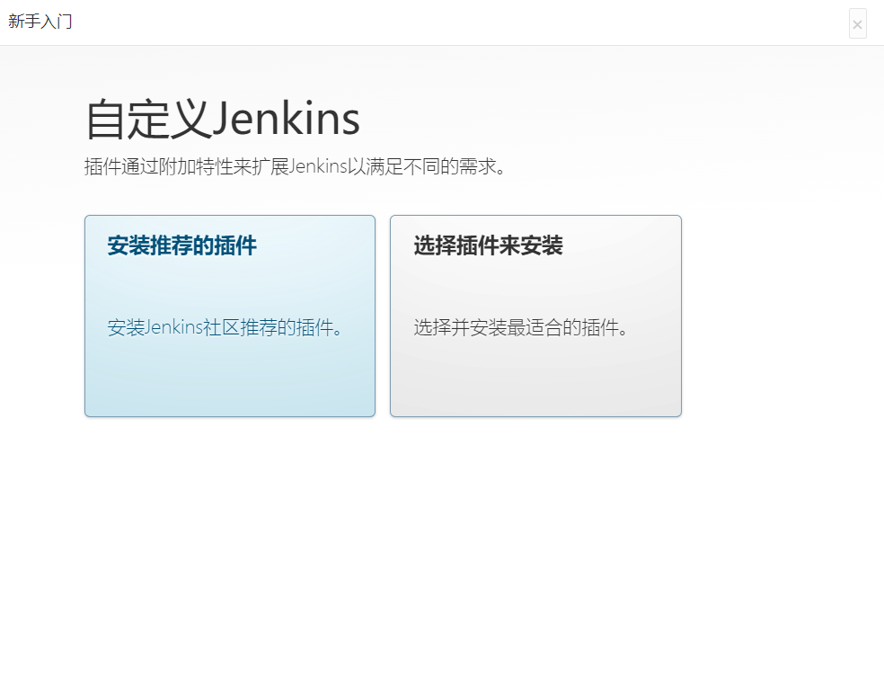The height and width of the screenshot is (677, 884).
Task: Click the 新手入门 dialog title
Action: [40, 22]
